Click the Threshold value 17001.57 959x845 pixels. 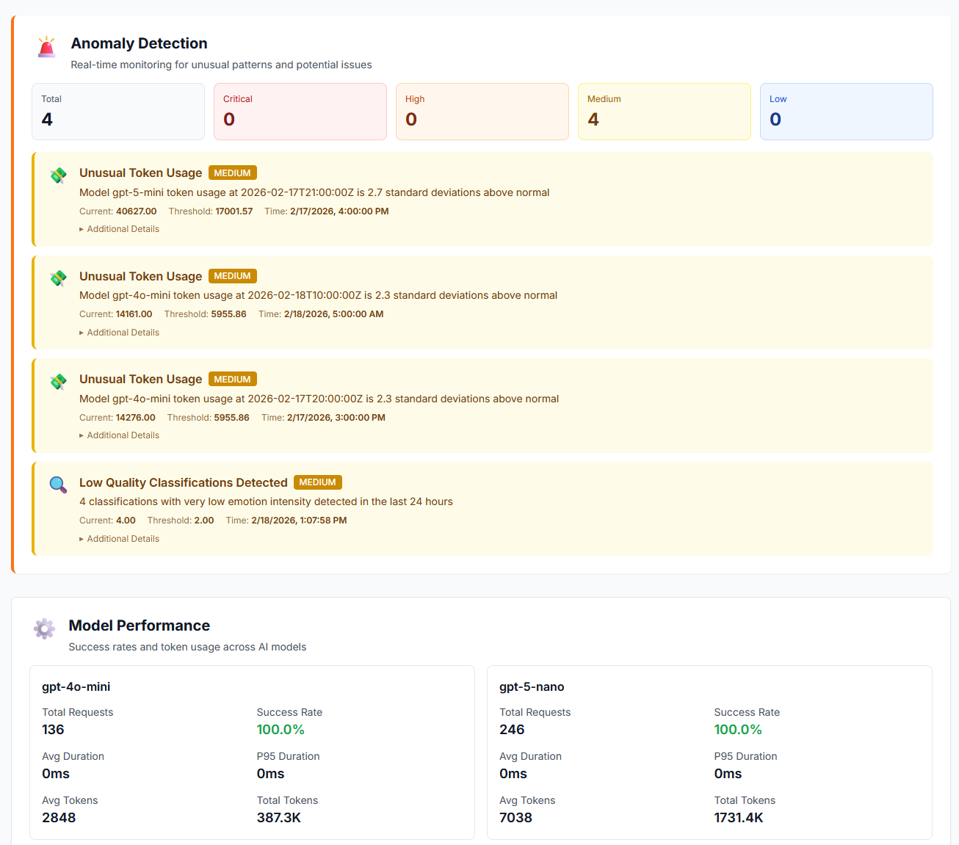[x=234, y=211]
